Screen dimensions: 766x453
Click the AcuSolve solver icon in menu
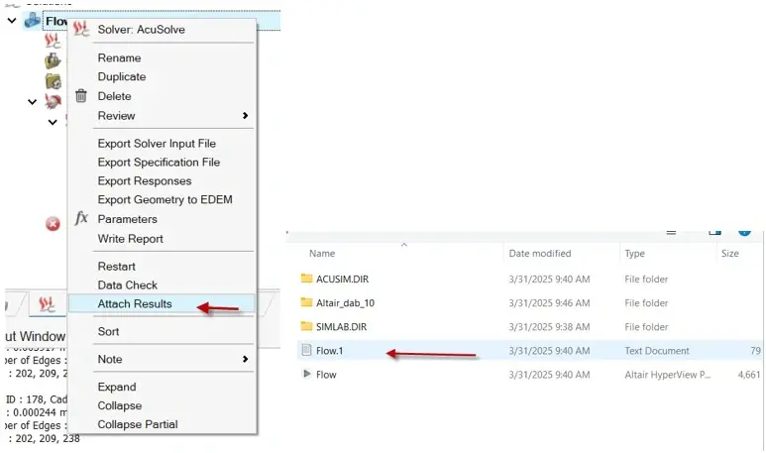(82, 29)
